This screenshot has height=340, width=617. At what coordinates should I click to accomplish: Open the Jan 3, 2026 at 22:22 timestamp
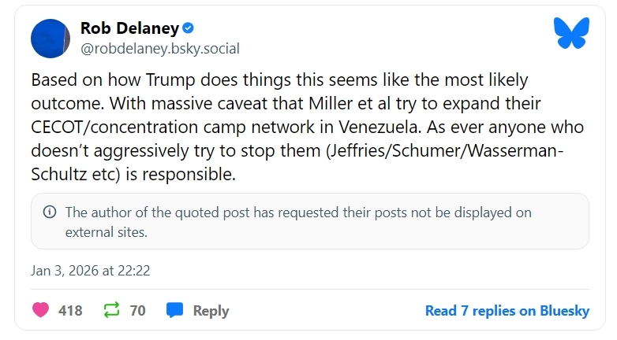pyautogui.click(x=91, y=270)
